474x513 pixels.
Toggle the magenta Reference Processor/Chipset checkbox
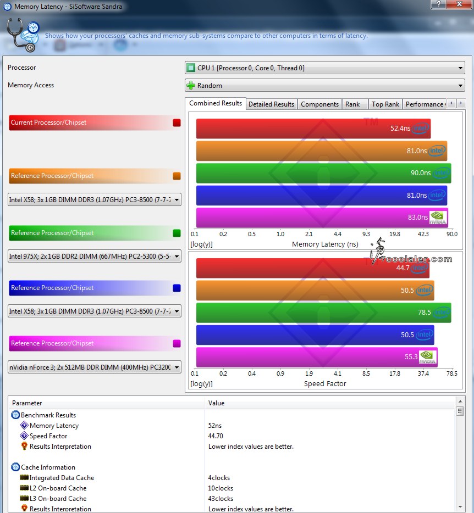(177, 343)
